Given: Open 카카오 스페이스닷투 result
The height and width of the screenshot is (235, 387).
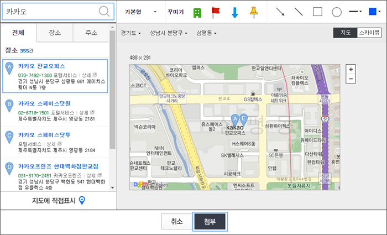Looking at the screenshot, I should [44, 135].
